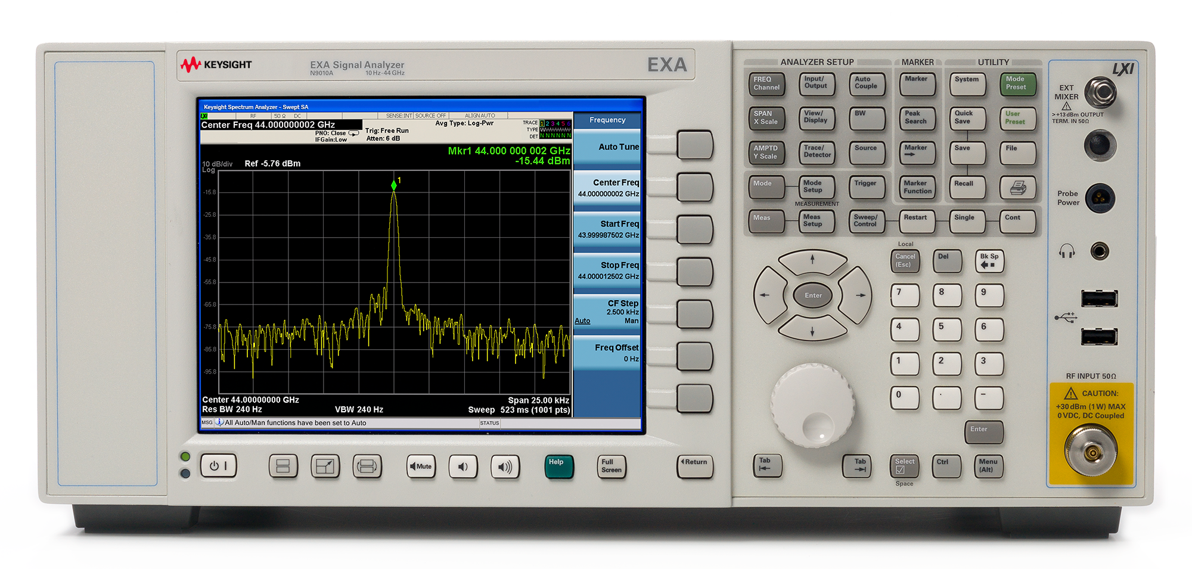Mute the instrument audio output
Image resolution: width=1192 pixels, height=569 pixels.
(x=421, y=467)
